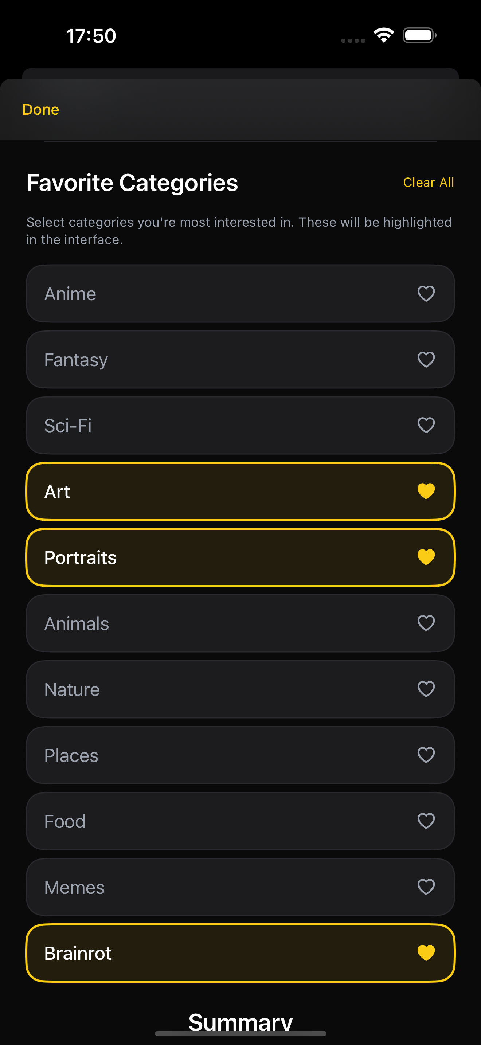Screen dimensions: 481x1045
Task: Tap the filled heart on Portraits
Action: (x=426, y=557)
